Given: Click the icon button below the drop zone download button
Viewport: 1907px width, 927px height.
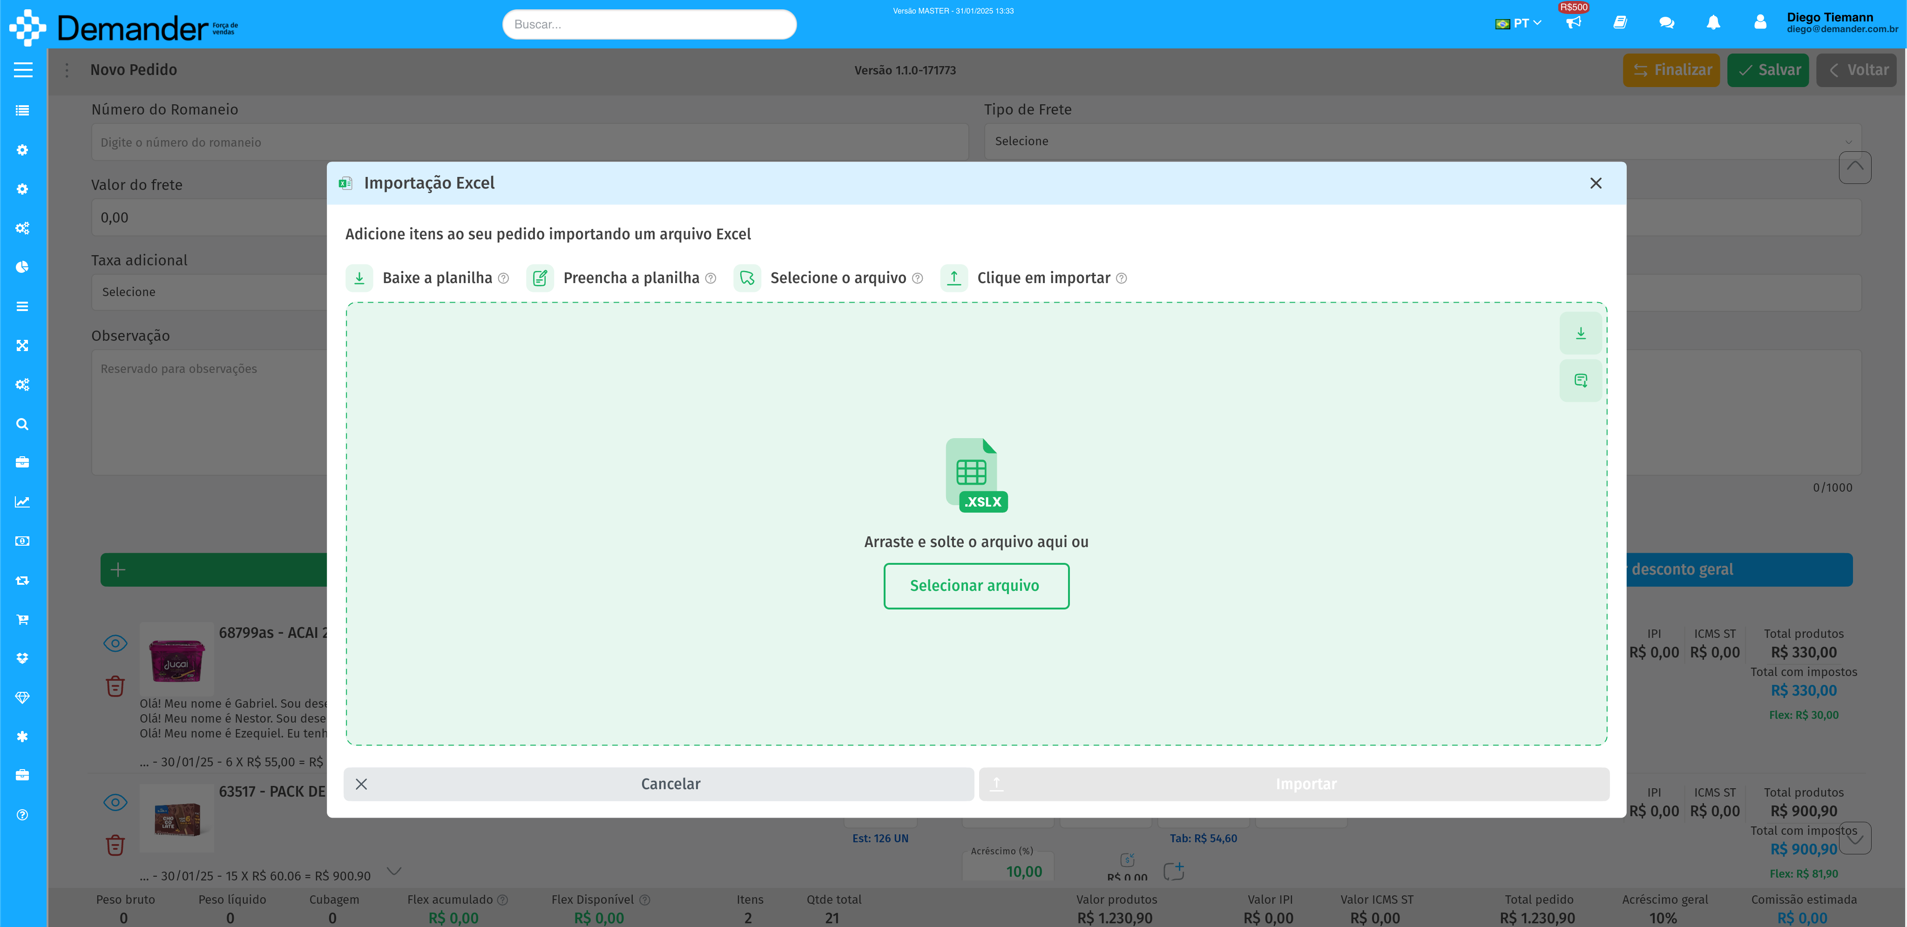Looking at the screenshot, I should pyautogui.click(x=1581, y=380).
